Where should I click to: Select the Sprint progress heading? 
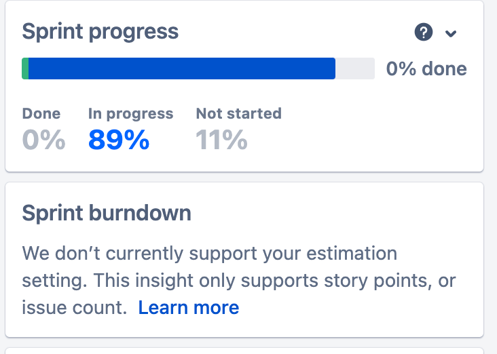coord(100,32)
